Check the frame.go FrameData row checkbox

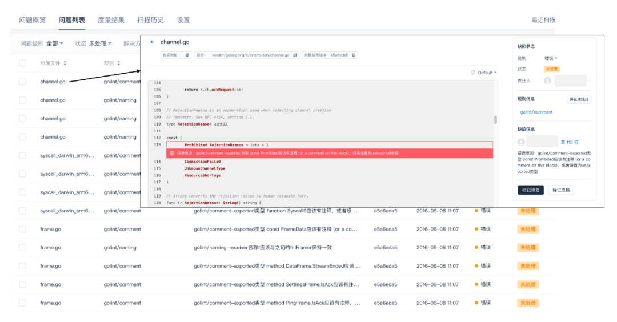click(x=22, y=229)
